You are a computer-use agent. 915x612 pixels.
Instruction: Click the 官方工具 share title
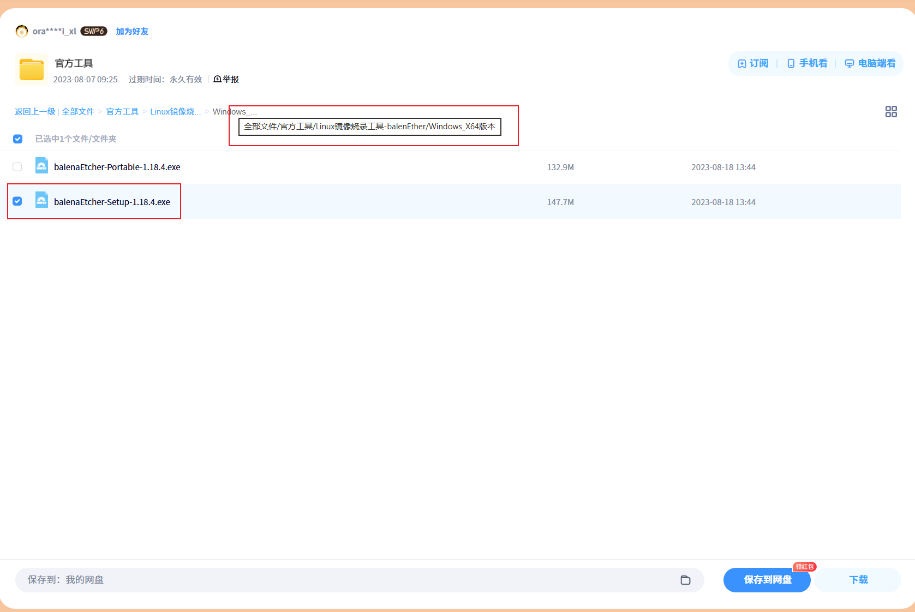point(74,63)
